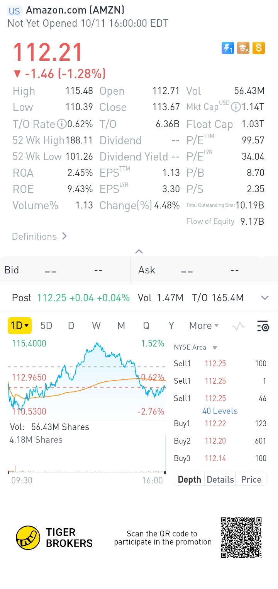Tap the promotion QR code
This screenshot has height=589, width=278.
(x=241, y=537)
